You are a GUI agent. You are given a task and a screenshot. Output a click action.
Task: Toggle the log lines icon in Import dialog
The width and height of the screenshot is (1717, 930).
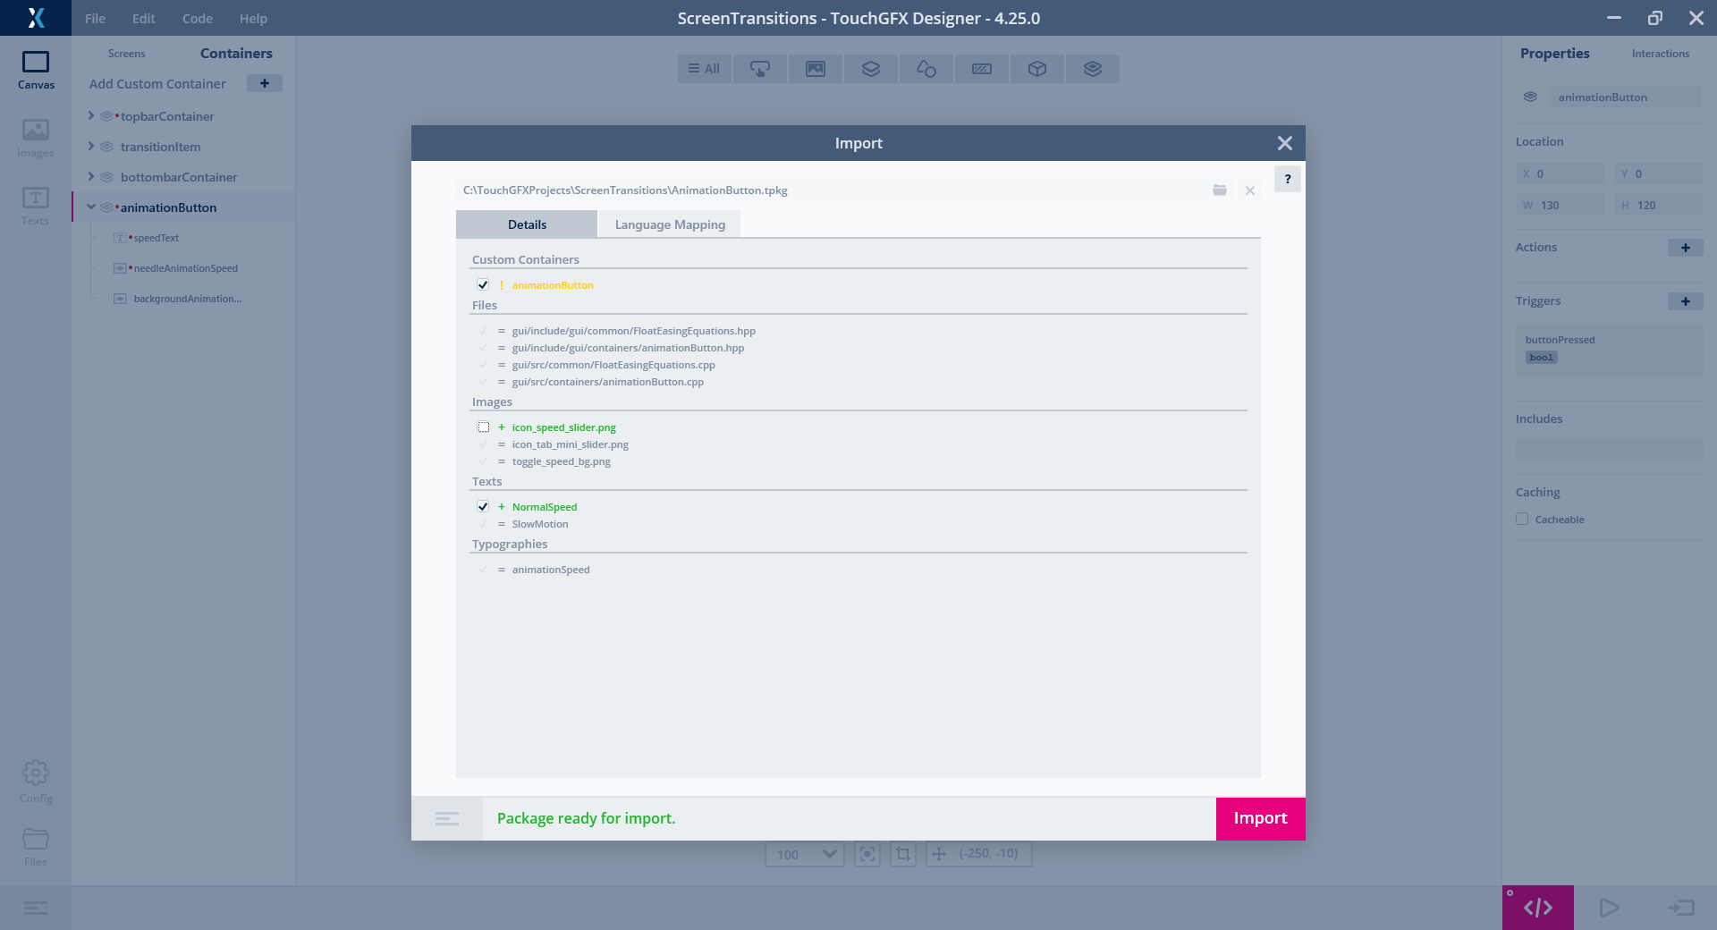pos(447,819)
